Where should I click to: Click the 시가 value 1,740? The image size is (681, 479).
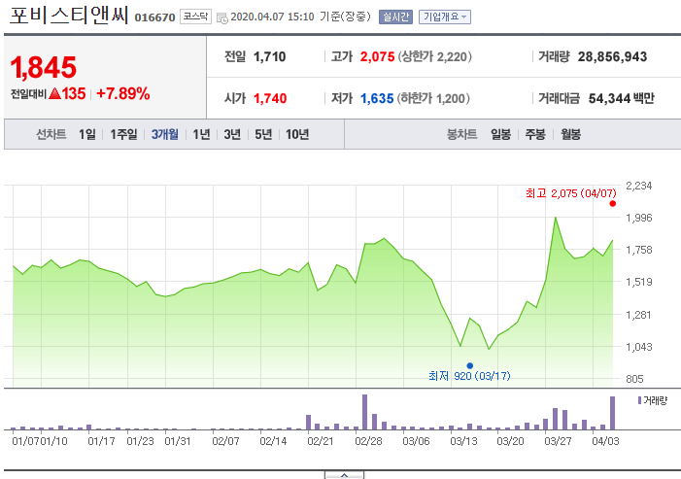click(270, 98)
